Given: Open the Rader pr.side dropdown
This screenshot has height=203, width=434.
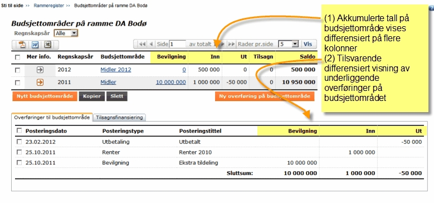Looking at the screenshot, I should 288,44.
